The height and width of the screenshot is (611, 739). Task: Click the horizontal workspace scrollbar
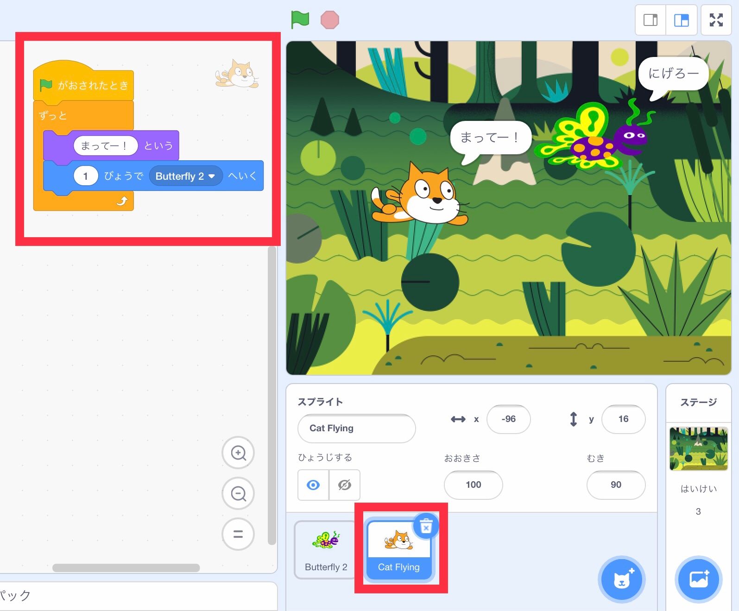click(126, 568)
